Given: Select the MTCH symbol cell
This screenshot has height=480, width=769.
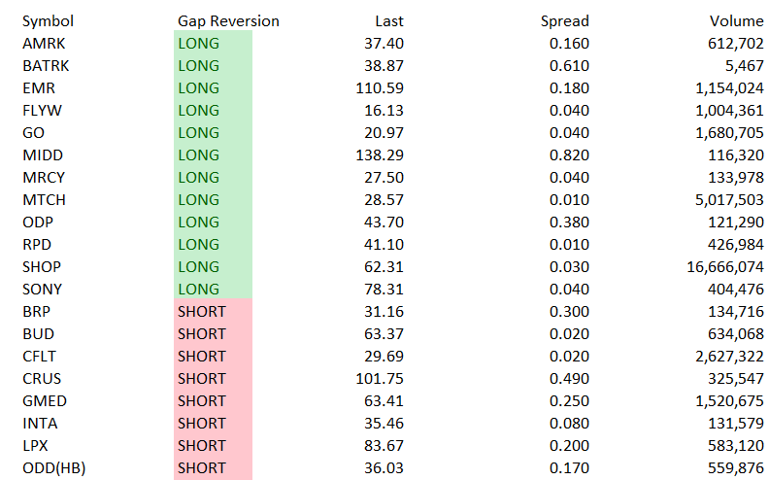Looking at the screenshot, I should tap(44, 200).
